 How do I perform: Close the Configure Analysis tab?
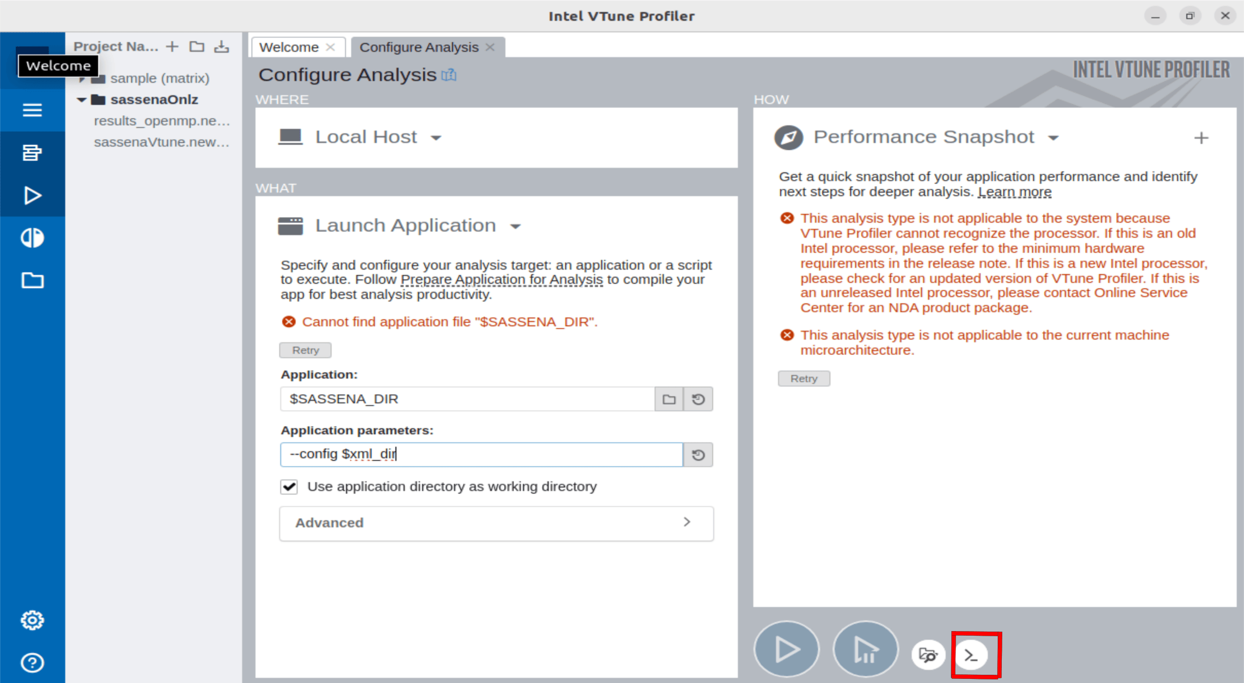(x=490, y=47)
